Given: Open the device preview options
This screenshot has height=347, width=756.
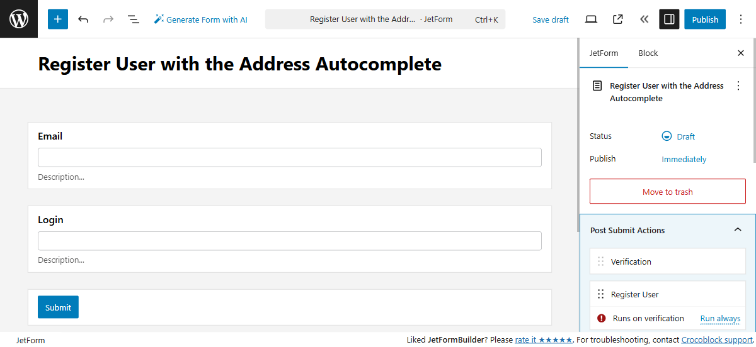Looking at the screenshot, I should click(591, 19).
